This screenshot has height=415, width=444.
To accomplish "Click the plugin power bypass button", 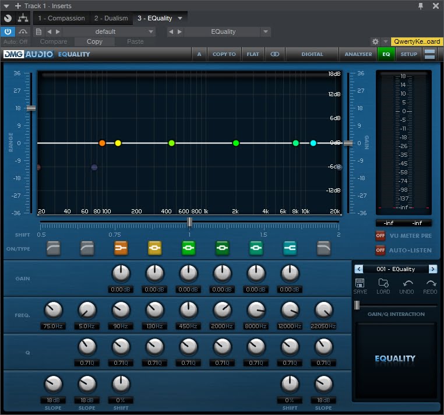I will pyautogui.click(x=8, y=31).
